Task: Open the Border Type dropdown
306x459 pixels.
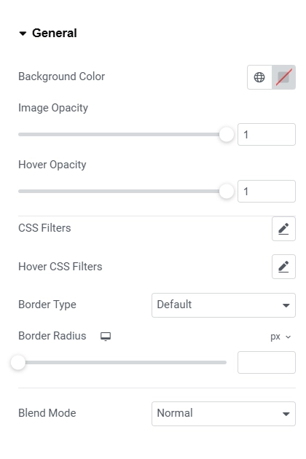Action: pos(224,305)
